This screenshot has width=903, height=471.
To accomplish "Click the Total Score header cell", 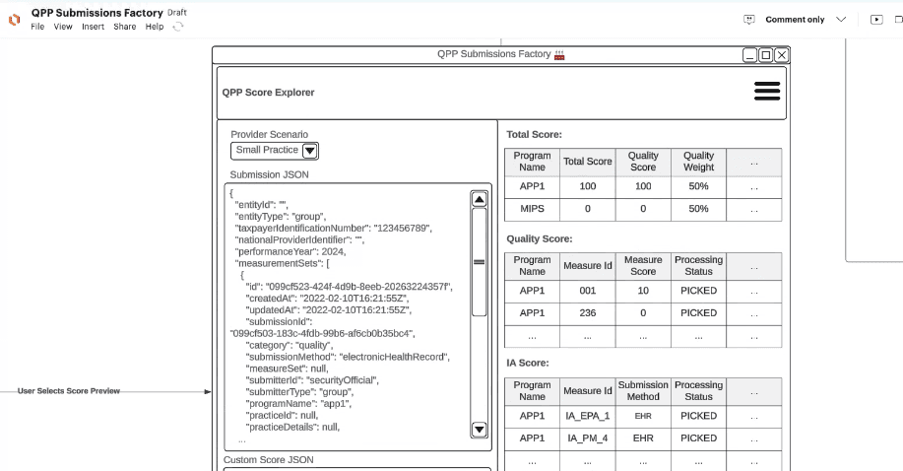I will coord(588,162).
